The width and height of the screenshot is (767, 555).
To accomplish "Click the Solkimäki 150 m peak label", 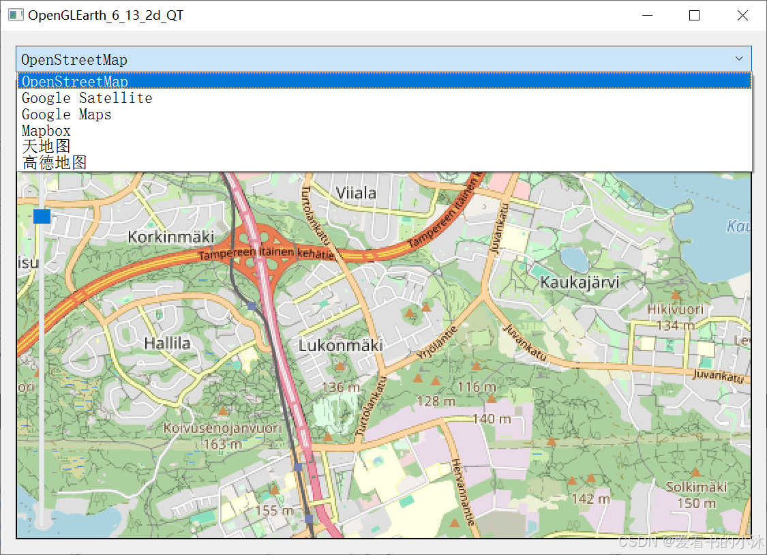I will (x=696, y=495).
